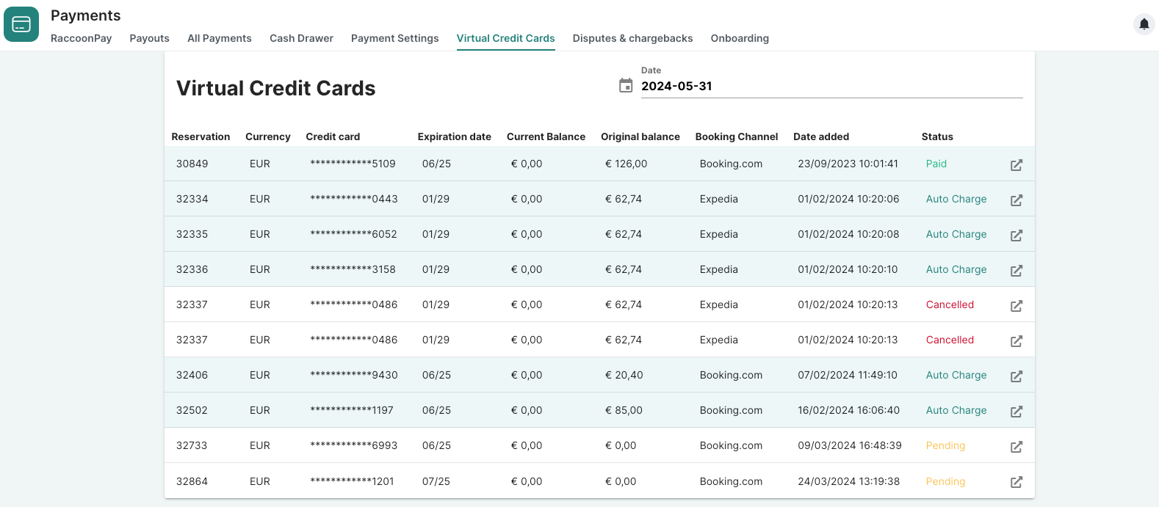Click the Status column header
1159x507 pixels.
coord(937,136)
